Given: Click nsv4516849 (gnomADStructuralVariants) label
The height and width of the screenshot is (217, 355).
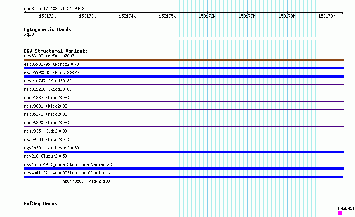Looking at the screenshot, I should click(68, 164).
